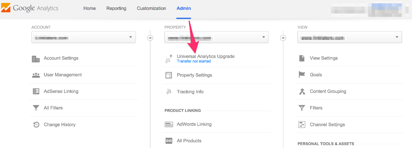Open View Settings
Screen dimensions: 412x148
[324, 58]
